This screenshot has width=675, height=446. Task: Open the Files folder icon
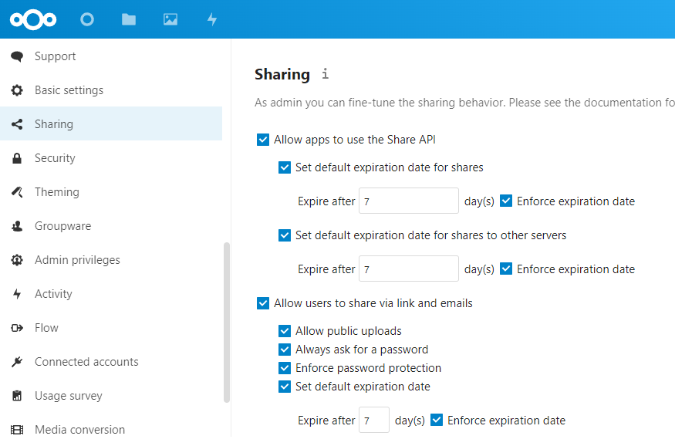tap(129, 19)
